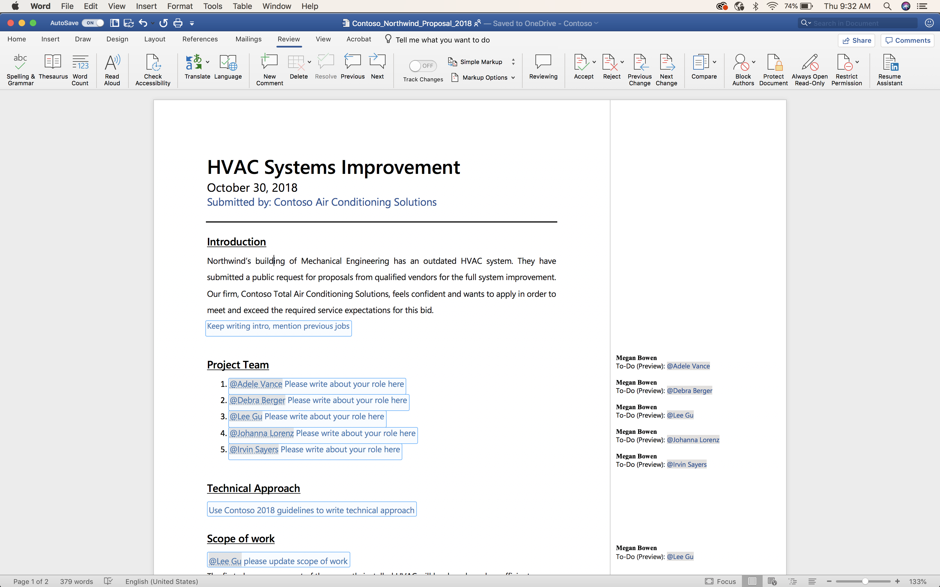Screen dimensions: 940x587
Task: Open the Table menu in menu bar
Action: click(242, 6)
